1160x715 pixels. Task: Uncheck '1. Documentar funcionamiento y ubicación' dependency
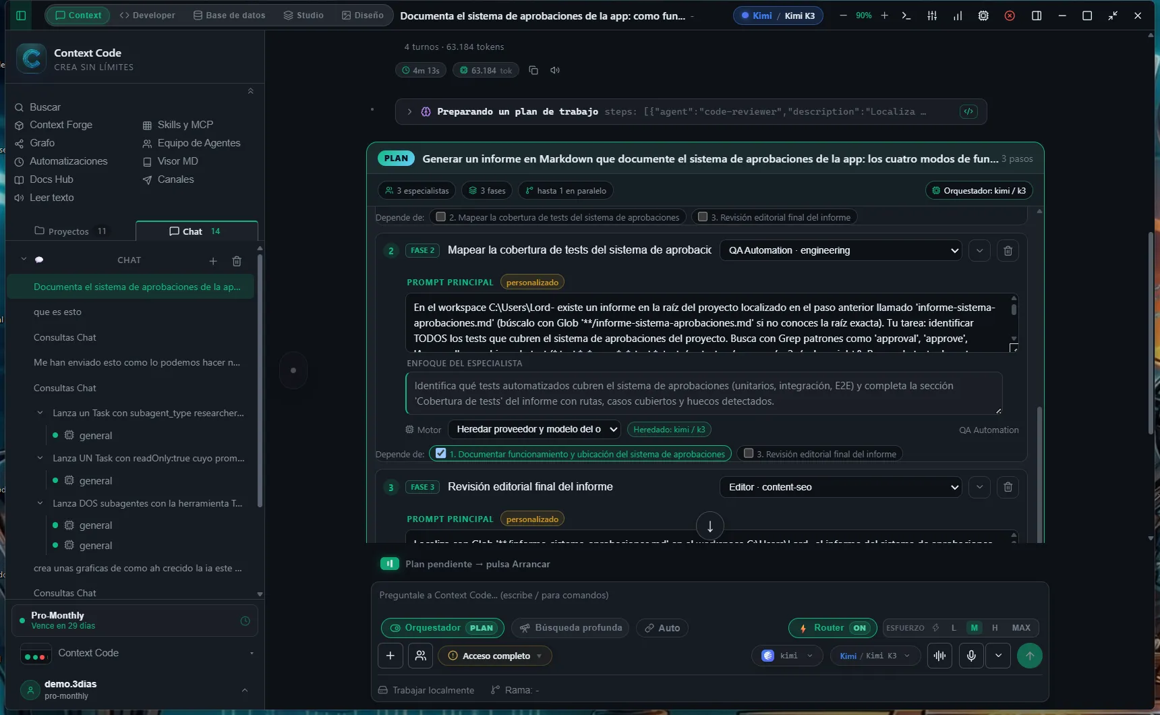tap(441, 453)
